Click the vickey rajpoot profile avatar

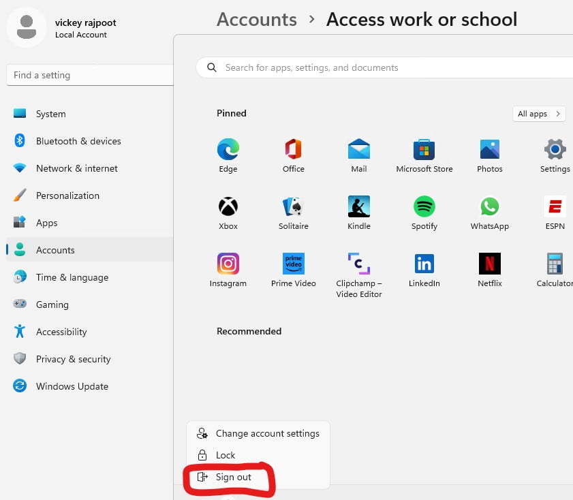click(x=27, y=27)
